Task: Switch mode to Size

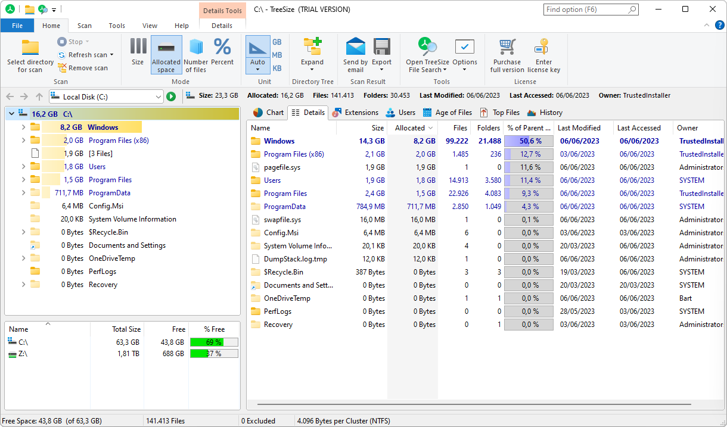Action: point(138,54)
